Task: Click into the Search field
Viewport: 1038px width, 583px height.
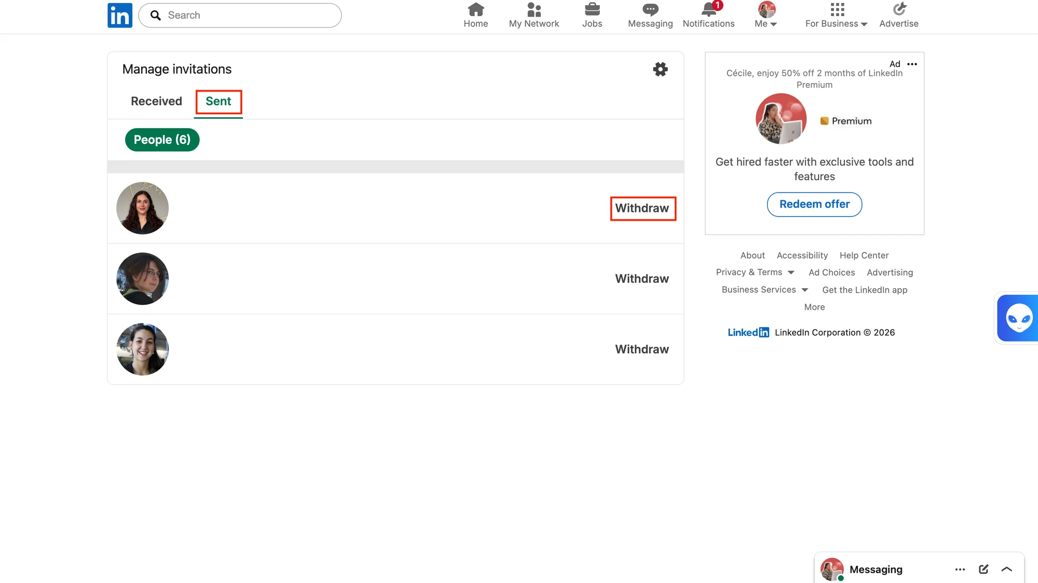Action: [x=240, y=15]
